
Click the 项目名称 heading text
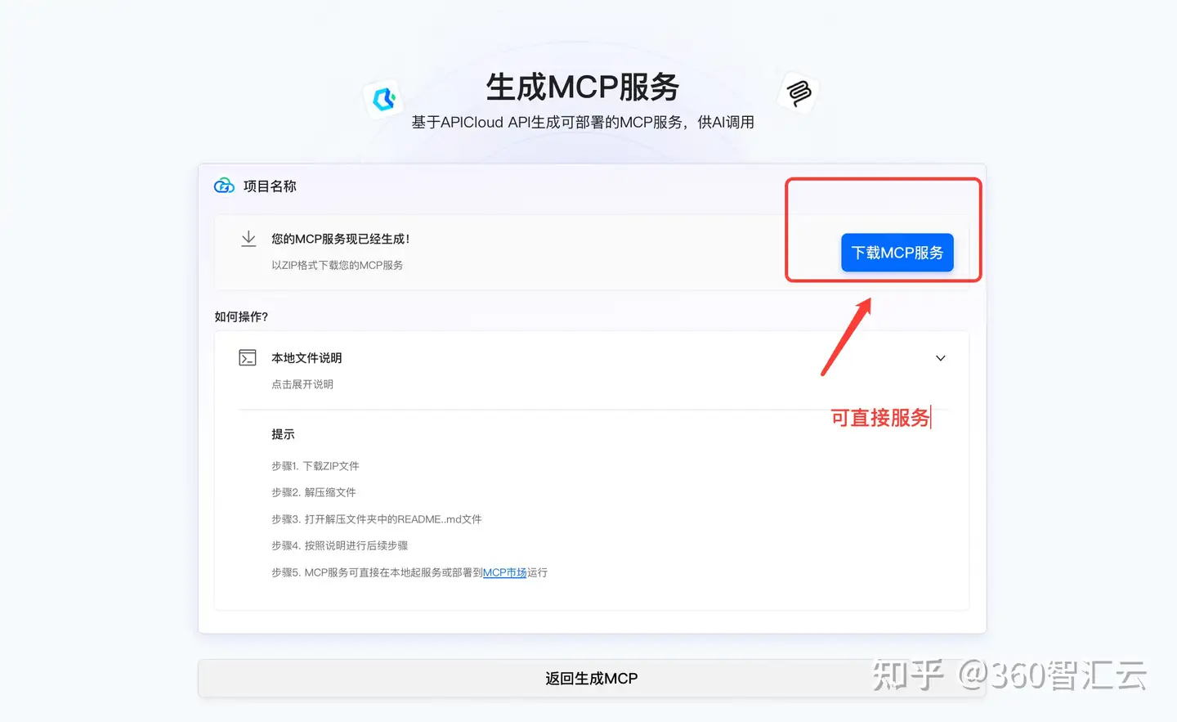pyautogui.click(x=270, y=186)
